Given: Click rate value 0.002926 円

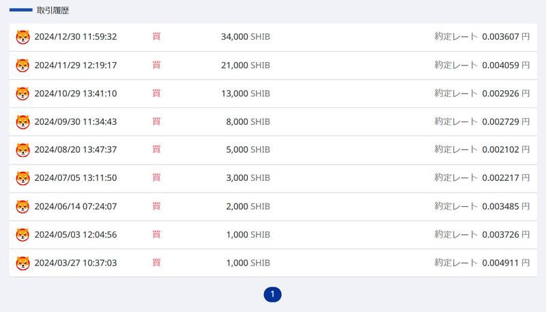Looking at the screenshot, I should 506,94.
